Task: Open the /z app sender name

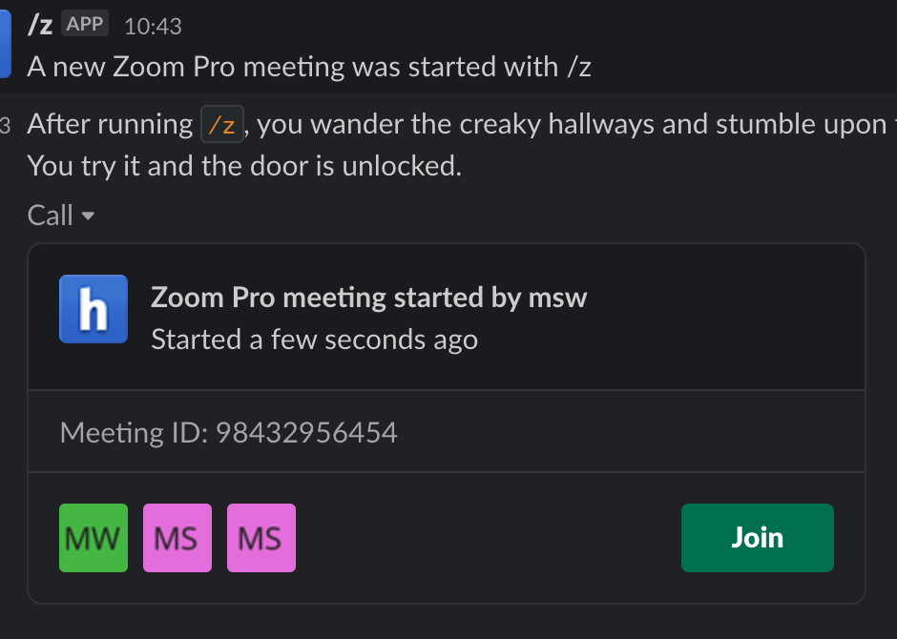Action: pos(40,25)
